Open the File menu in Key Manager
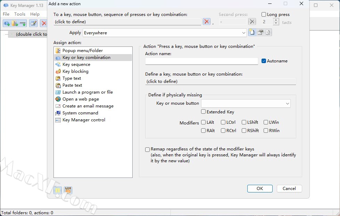Screen dimensions: 340x216 click(6, 14)
